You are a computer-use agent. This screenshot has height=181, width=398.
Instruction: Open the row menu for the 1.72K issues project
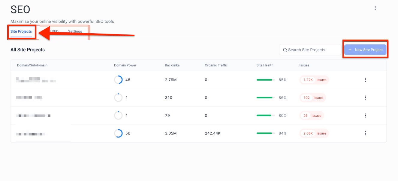[x=365, y=80]
